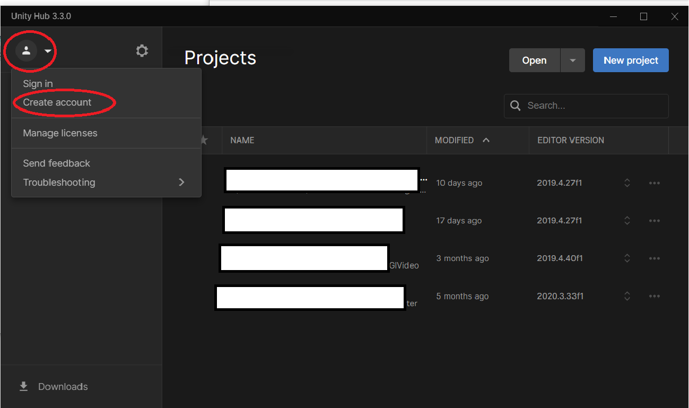Open the Downloads panel

pos(81,386)
